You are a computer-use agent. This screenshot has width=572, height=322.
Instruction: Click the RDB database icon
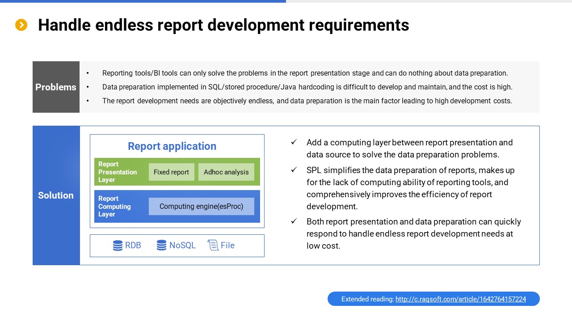coord(118,246)
